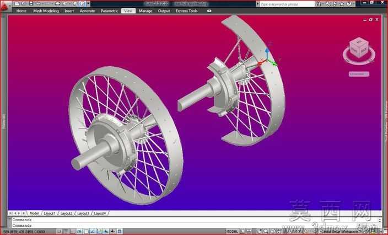
Task: Open the Mesh Modeling ribbon tab
Action: coord(46,11)
